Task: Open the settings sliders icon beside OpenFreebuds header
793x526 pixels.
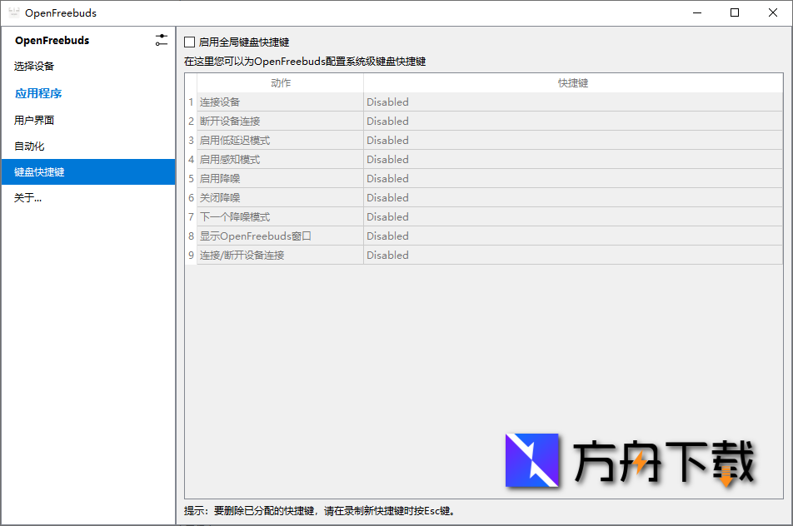Action: [162, 39]
